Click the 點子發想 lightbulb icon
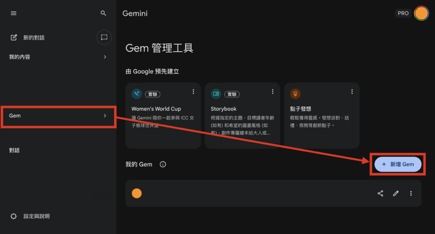Viewport: 435px width, 234px height. (x=296, y=94)
